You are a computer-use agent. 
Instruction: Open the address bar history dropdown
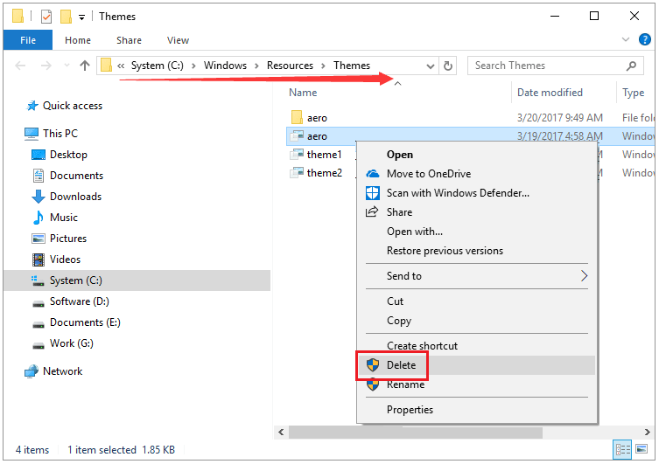(430, 66)
